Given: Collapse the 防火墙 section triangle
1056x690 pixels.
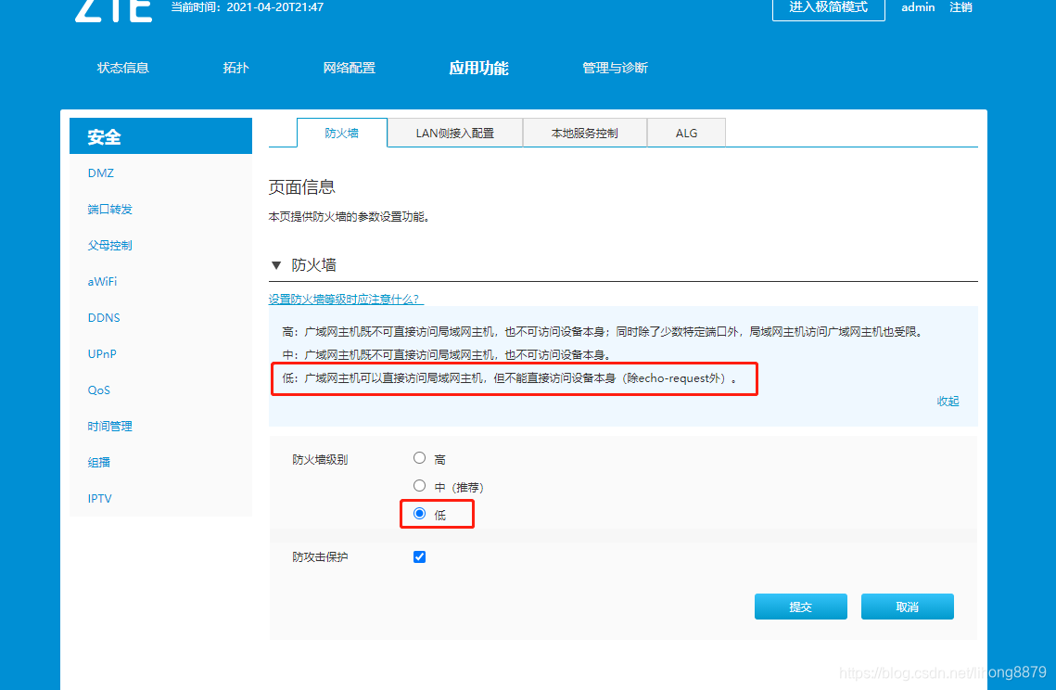Looking at the screenshot, I should (275, 264).
